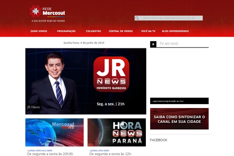Click the search magnifier icon

137,18
